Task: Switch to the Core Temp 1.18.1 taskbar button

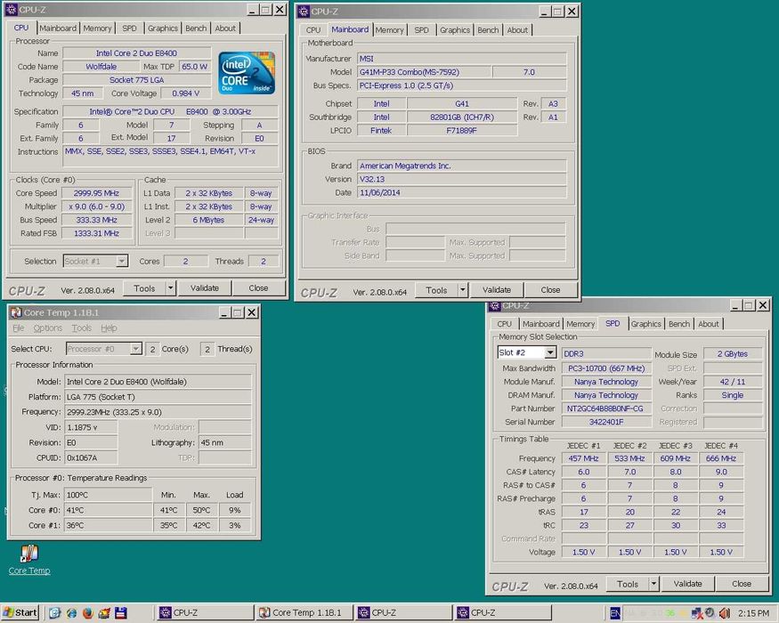Action: click(304, 612)
